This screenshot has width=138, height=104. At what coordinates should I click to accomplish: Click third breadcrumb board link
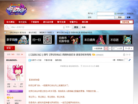[x=47, y=32]
